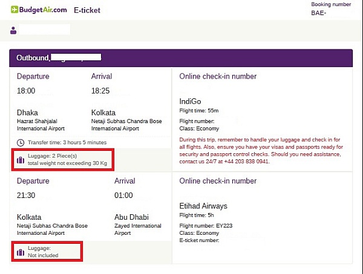
Task: Select the 18:00 departure time
Action: 26,91
